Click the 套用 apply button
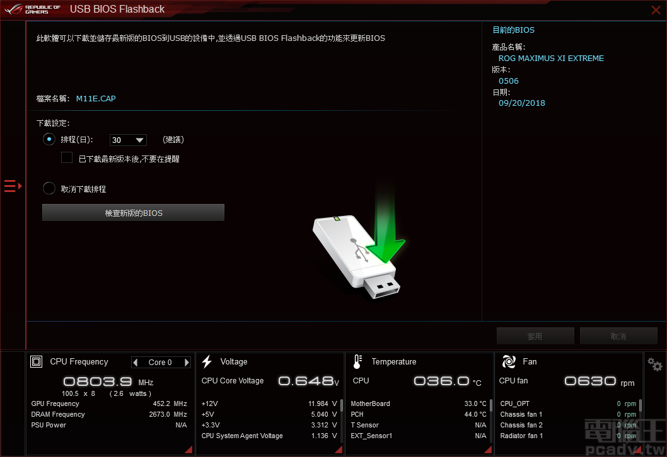The image size is (667, 457). [x=535, y=336]
